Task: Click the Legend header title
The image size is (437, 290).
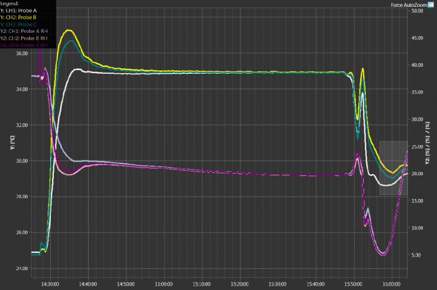Action: (x=11, y=4)
